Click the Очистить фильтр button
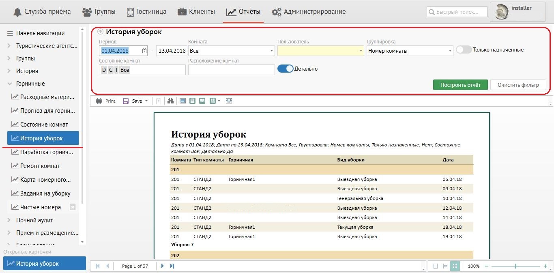The image size is (554, 273). [518, 85]
